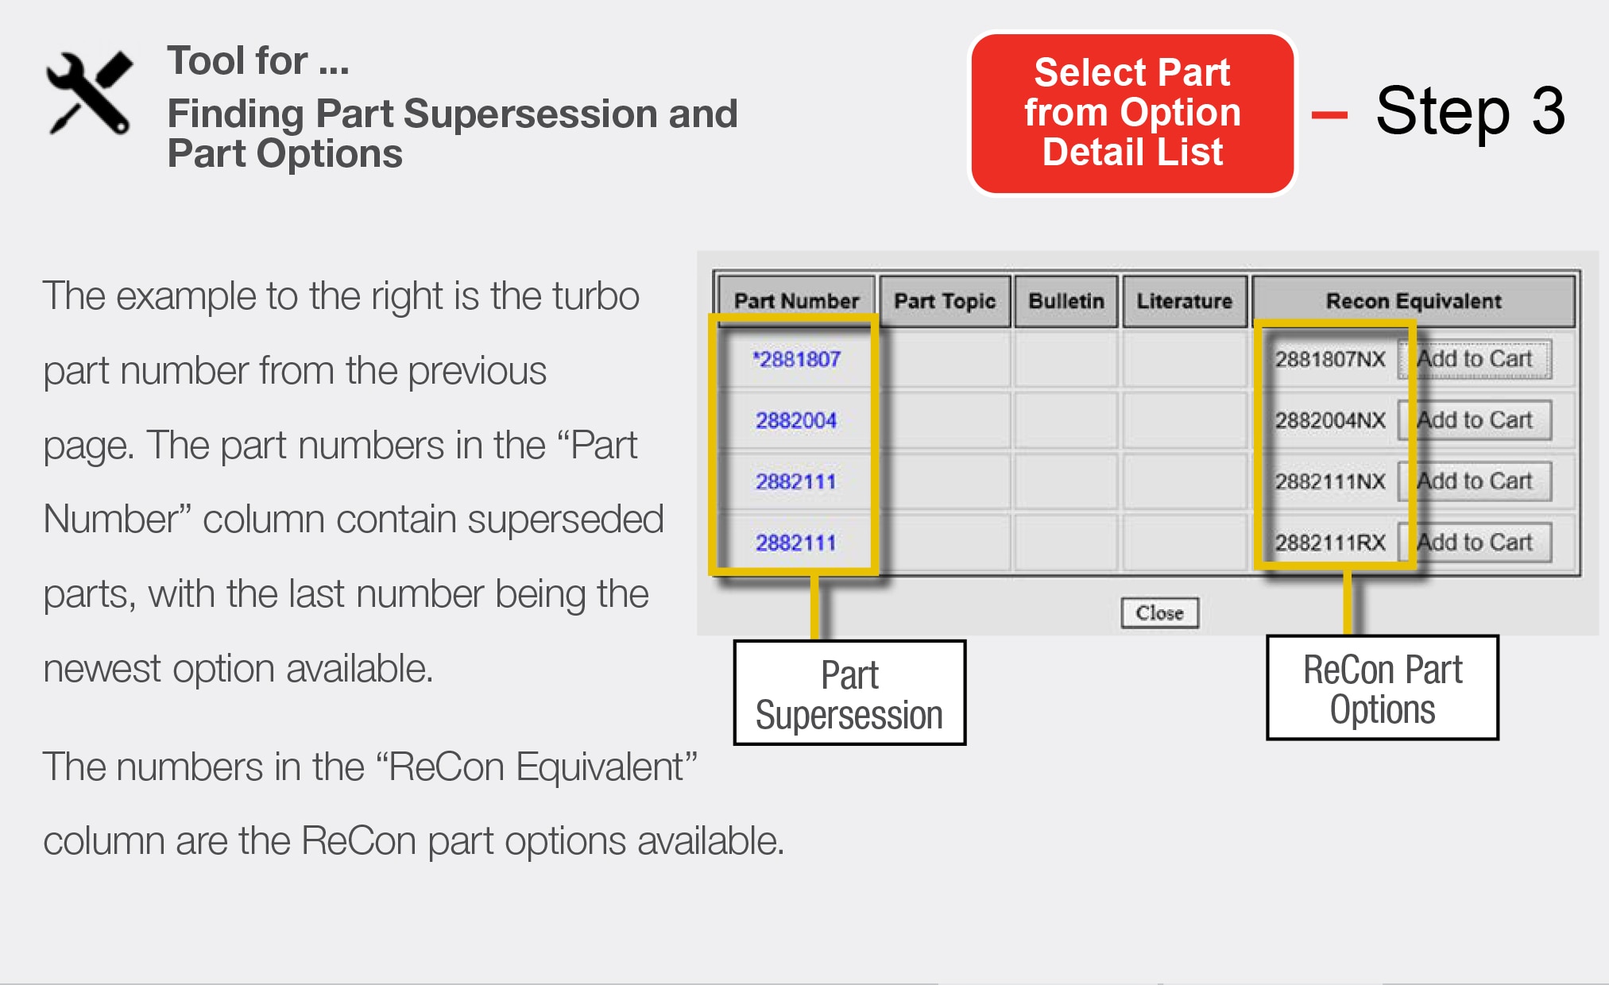Click the Step 3 label
The height and width of the screenshot is (985, 1609).
pyautogui.click(x=1470, y=111)
